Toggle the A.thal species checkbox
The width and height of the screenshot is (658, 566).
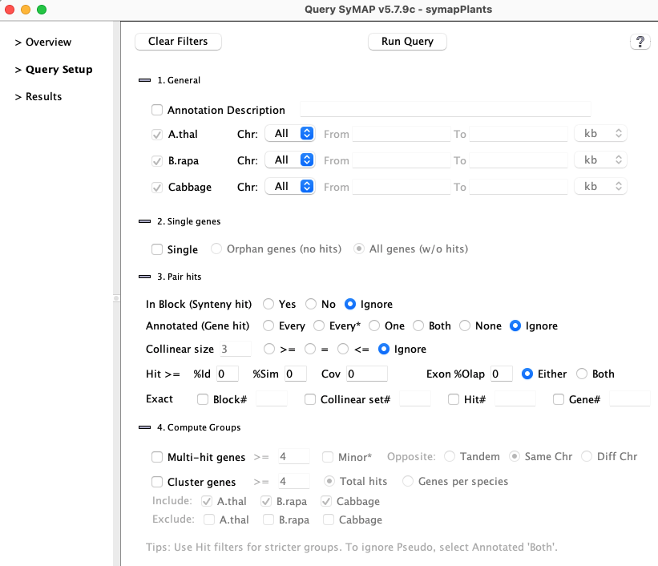157,135
